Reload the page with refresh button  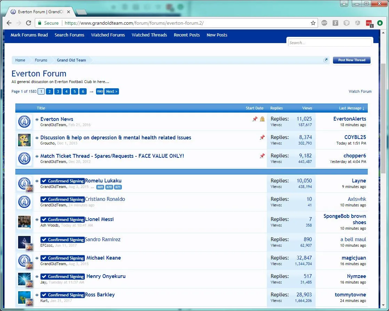tap(29, 23)
